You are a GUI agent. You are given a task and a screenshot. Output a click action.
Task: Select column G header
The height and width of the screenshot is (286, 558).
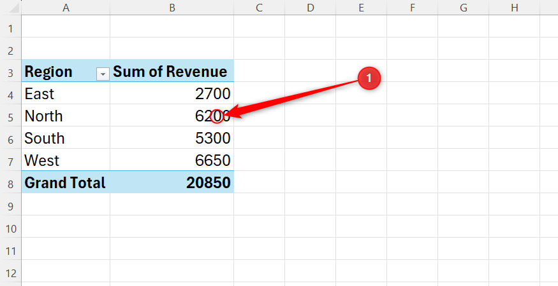[464, 8]
